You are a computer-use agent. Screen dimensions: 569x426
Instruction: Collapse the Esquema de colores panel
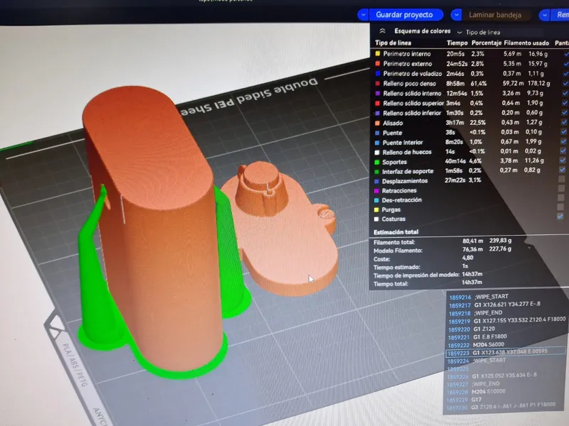pos(382,31)
